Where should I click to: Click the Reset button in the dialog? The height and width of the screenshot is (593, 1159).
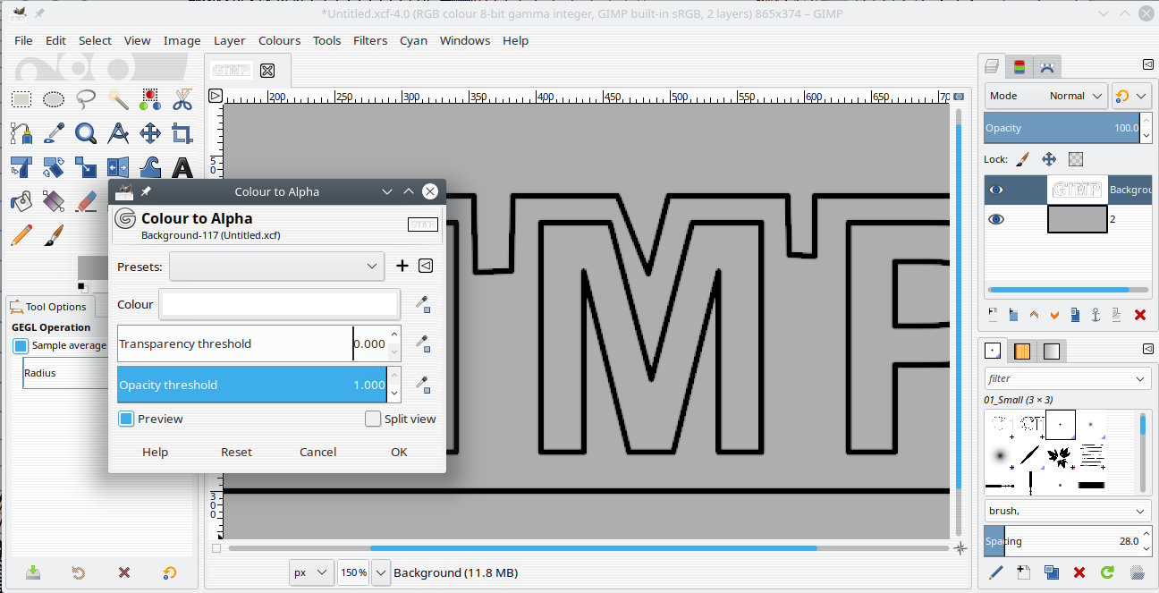click(236, 452)
